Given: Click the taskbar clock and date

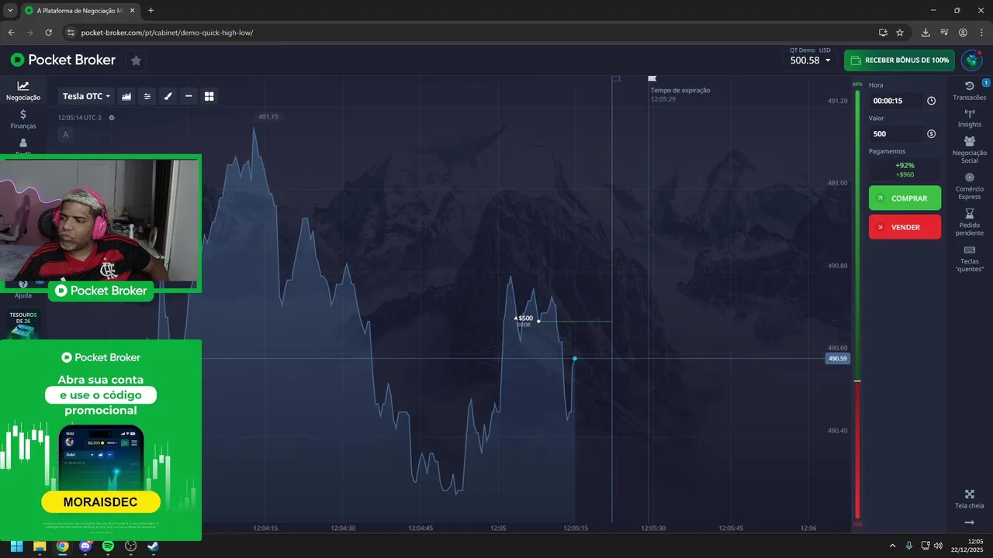Looking at the screenshot, I should coord(967,546).
